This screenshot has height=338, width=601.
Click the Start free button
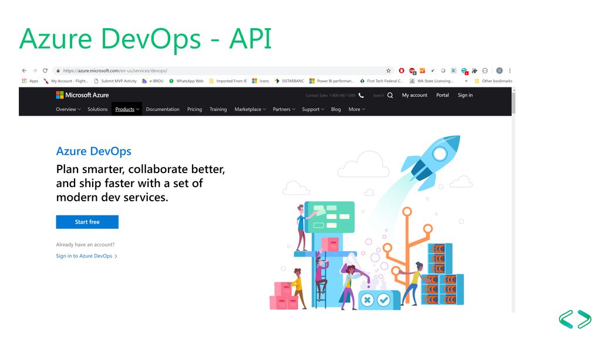87,222
